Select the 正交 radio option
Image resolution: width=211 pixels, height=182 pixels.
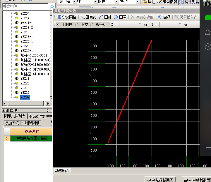pyautogui.click(x=77, y=25)
